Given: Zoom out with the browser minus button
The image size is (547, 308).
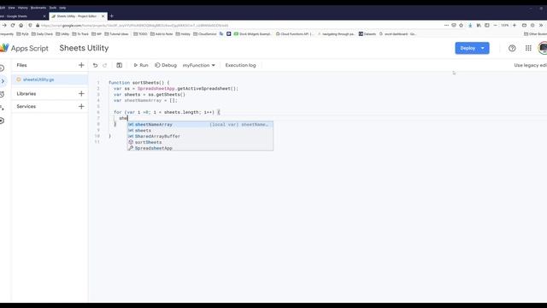Looking at the screenshot, I should 496,25.
